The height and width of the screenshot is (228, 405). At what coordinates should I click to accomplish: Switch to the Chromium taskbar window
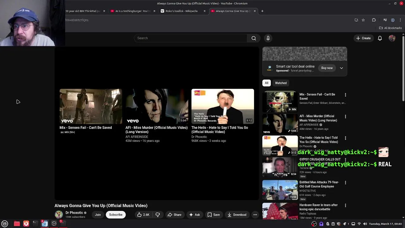(45, 224)
